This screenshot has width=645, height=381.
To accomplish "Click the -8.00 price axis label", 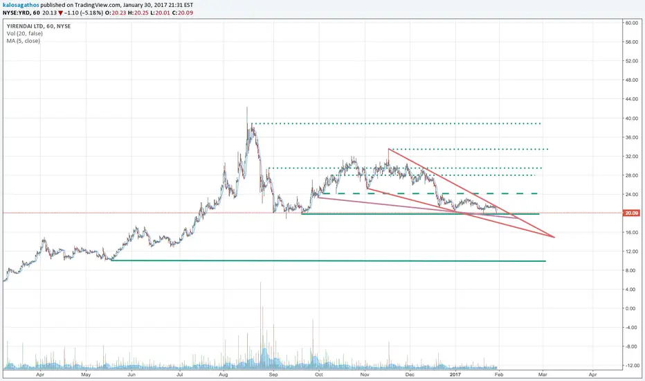I will coord(631,347).
